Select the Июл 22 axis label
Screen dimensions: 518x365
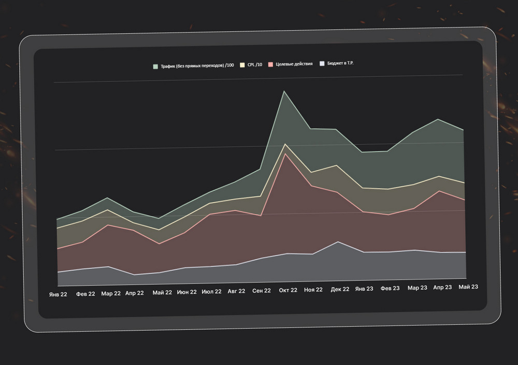[212, 291]
